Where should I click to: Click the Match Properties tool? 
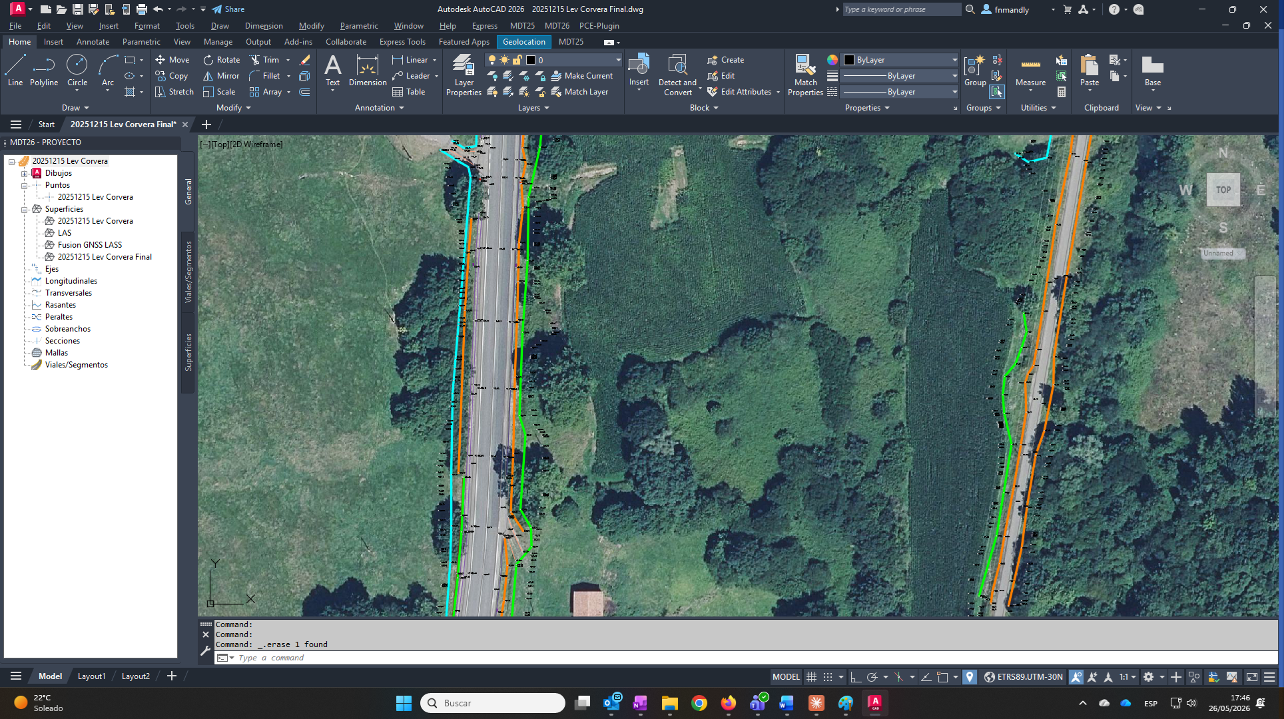tap(805, 75)
